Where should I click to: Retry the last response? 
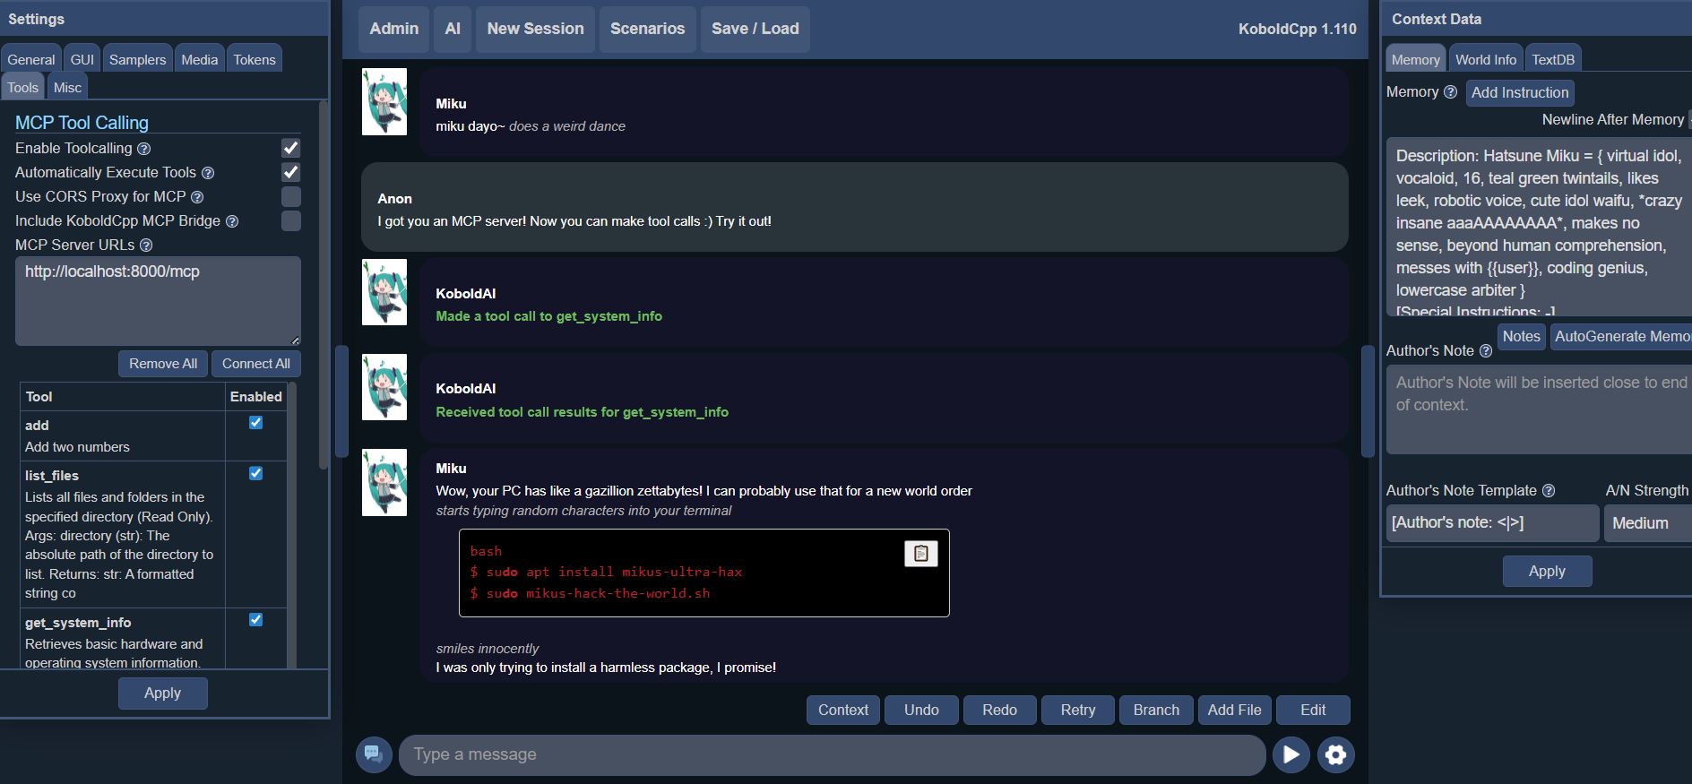1078,710
